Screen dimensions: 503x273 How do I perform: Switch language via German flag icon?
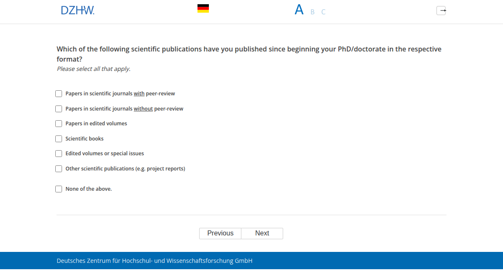point(203,9)
